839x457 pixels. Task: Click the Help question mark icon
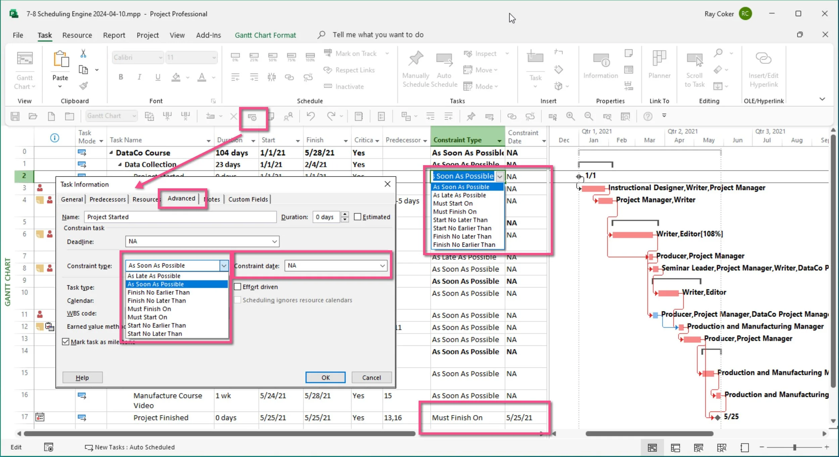point(648,116)
